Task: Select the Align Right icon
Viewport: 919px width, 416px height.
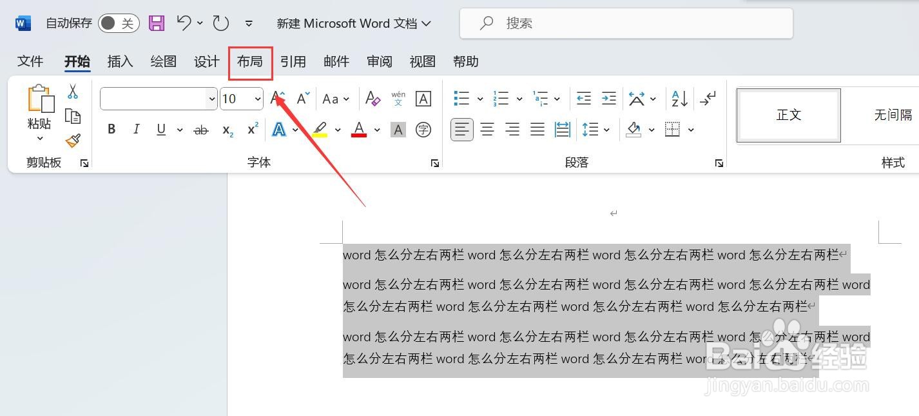Action: pyautogui.click(x=512, y=129)
